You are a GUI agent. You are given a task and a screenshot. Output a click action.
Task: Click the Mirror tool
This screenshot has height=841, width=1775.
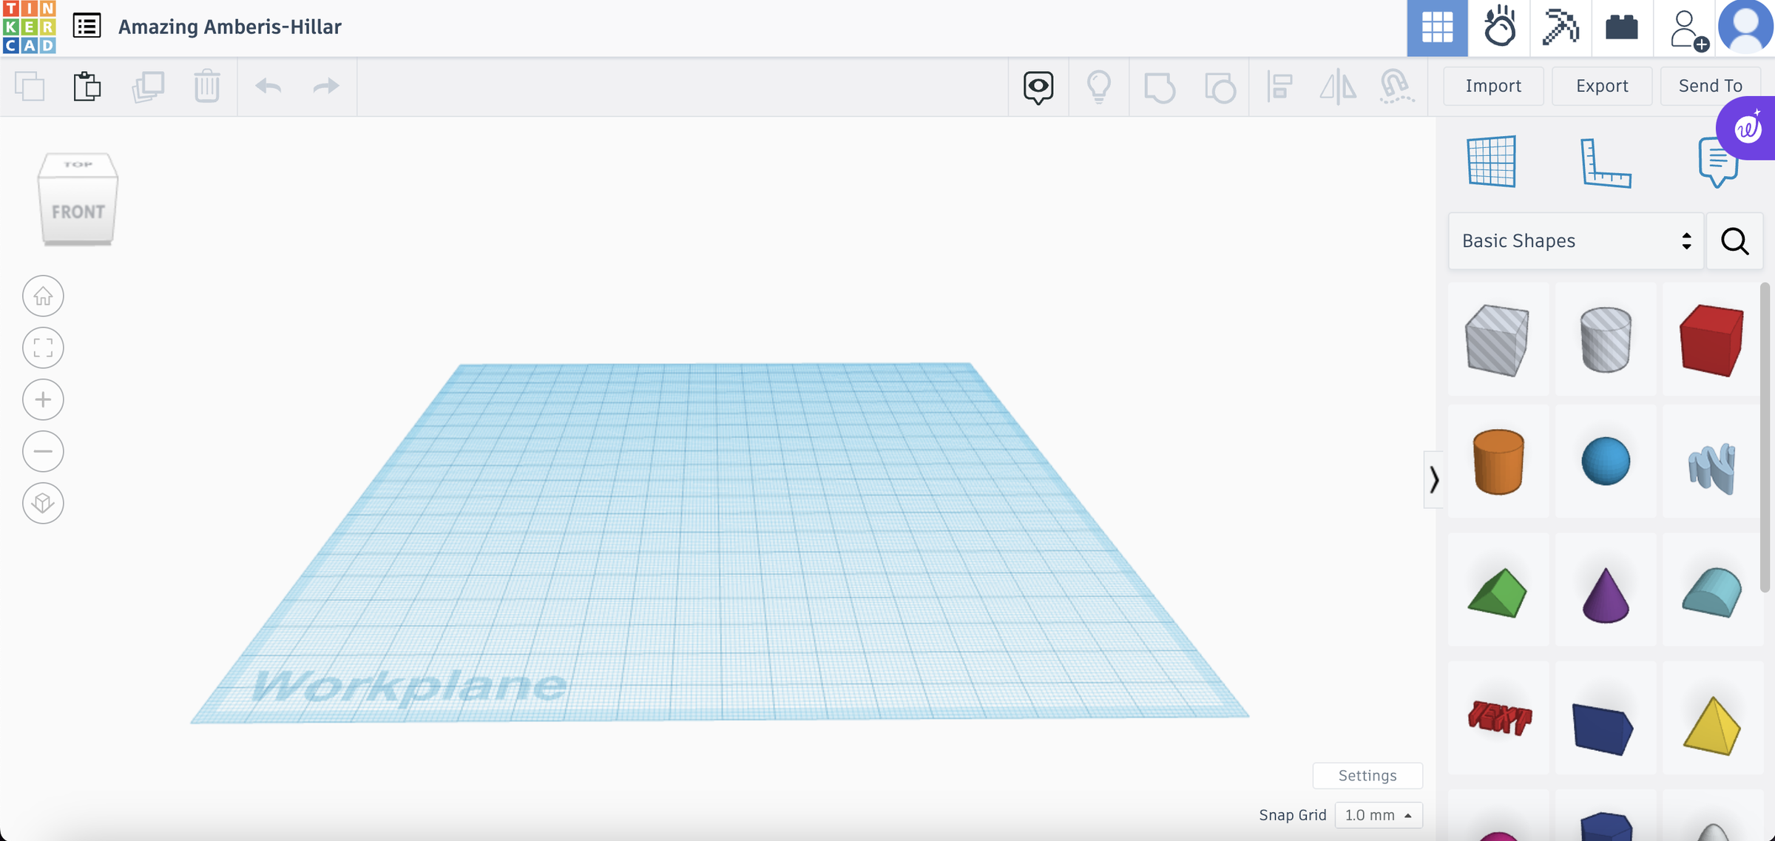1337,87
